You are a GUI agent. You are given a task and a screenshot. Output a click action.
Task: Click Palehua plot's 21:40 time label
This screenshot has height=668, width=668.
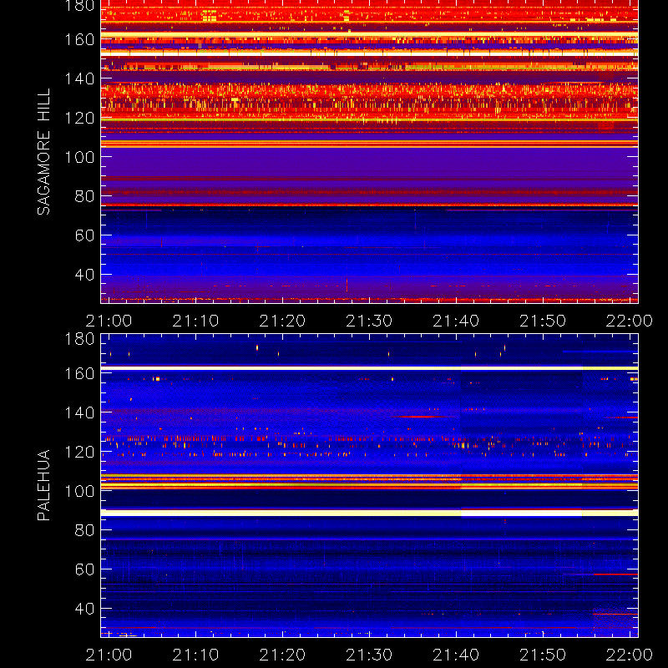tap(456, 655)
